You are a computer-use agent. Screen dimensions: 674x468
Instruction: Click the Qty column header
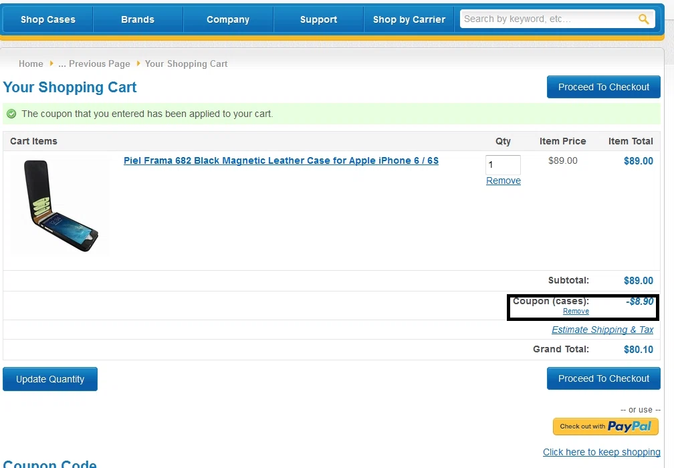(503, 141)
